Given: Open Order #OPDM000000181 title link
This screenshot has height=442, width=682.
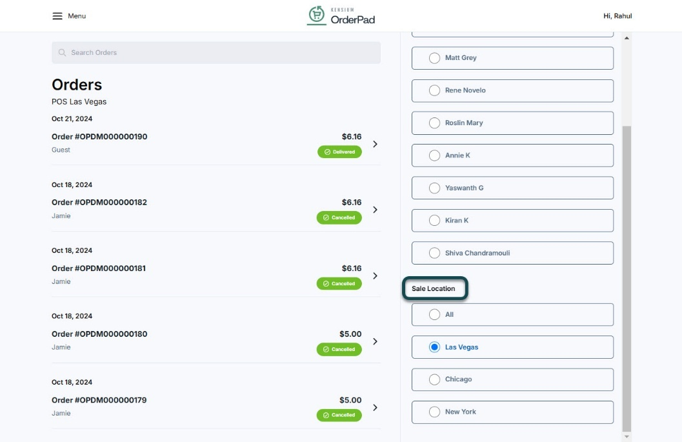Looking at the screenshot, I should click(99, 268).
